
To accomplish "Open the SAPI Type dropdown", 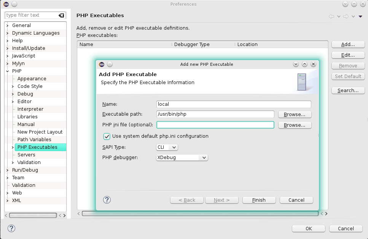I will (167, 147).
